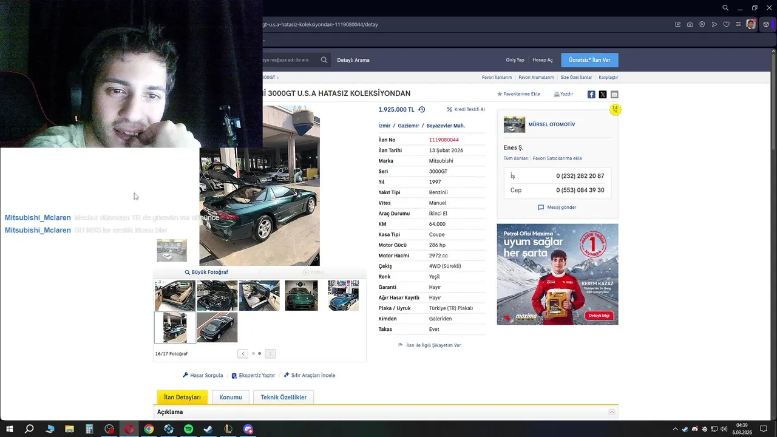Screen dimensions: 777x437
Task: Open ad blocker shield icon
Action: click(702, 24)
